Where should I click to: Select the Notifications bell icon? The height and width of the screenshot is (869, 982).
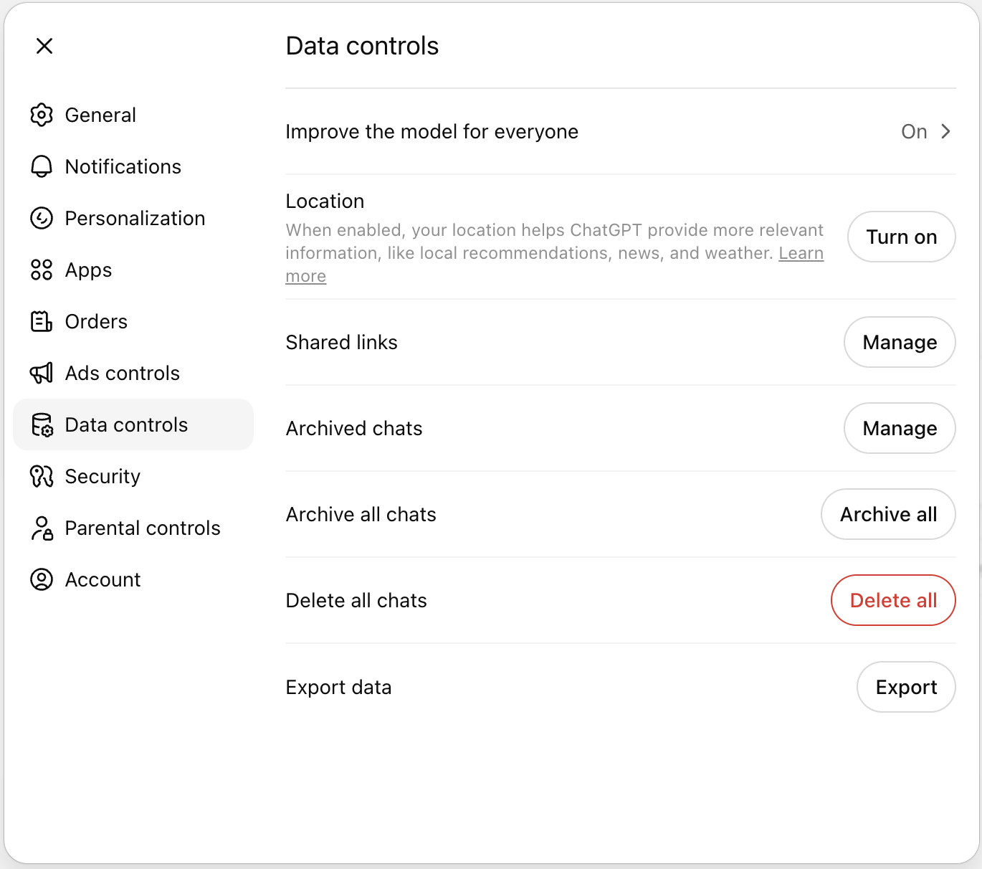point(42,166)
